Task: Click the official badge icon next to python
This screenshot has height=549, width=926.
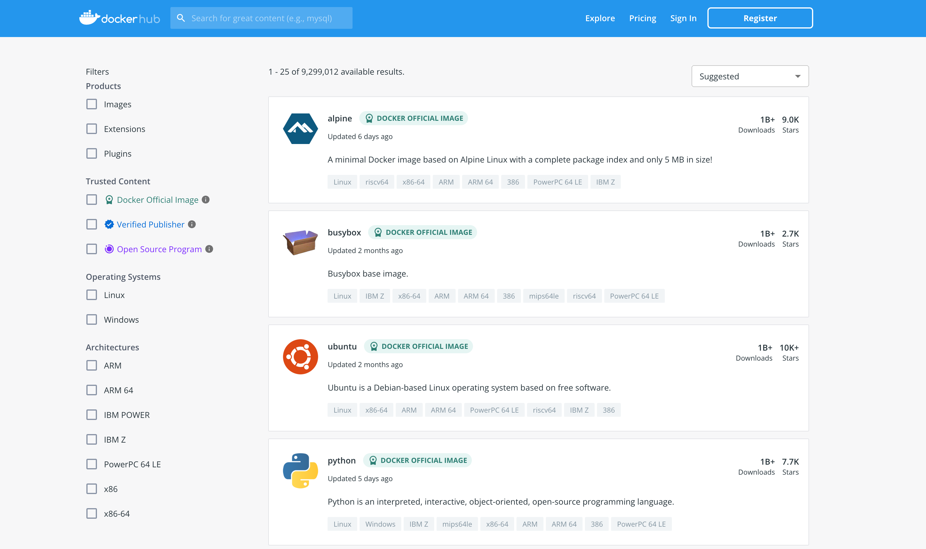Action: pos(373,460)
